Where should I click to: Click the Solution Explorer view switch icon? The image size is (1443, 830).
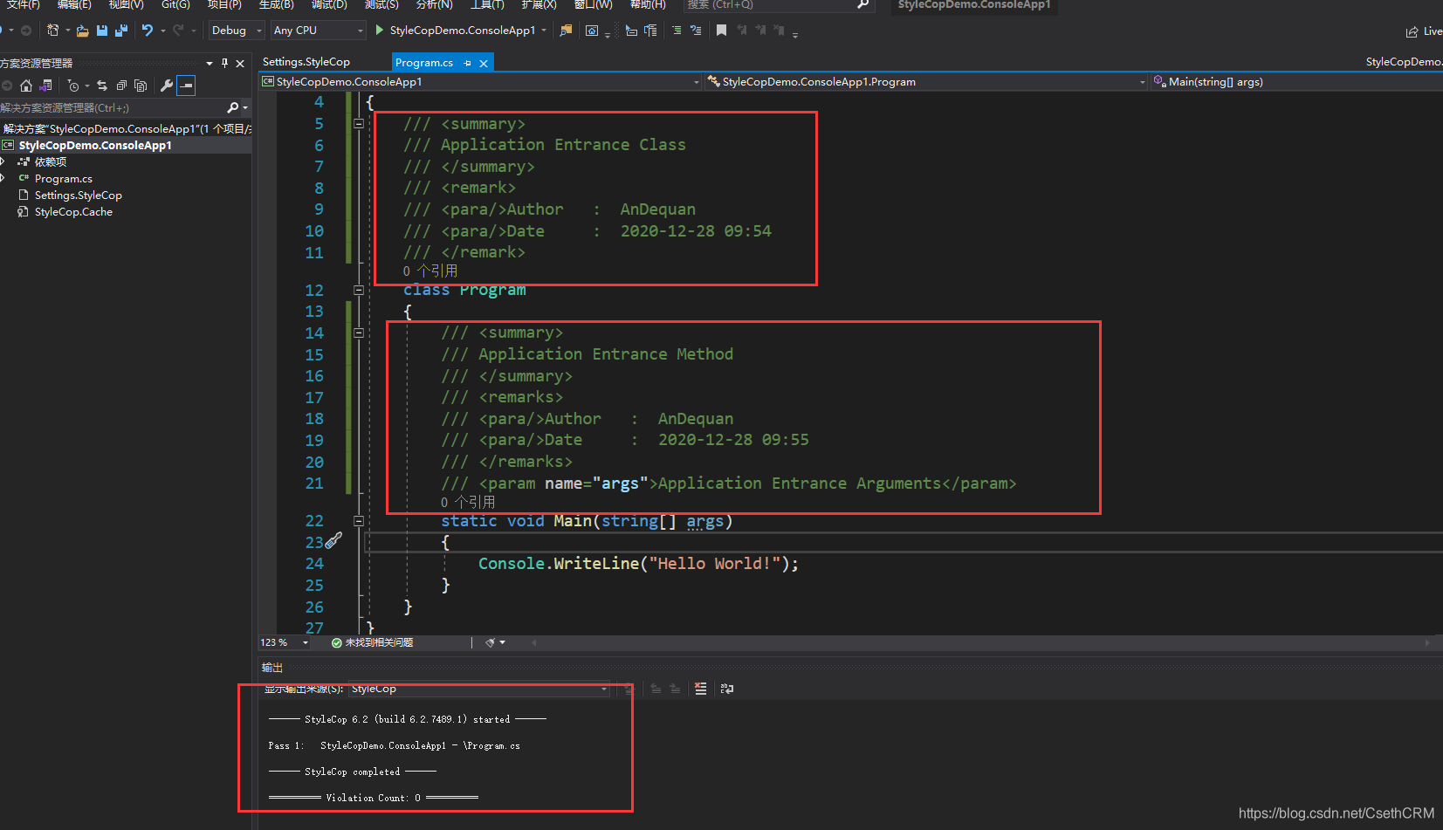coord(46,86)
